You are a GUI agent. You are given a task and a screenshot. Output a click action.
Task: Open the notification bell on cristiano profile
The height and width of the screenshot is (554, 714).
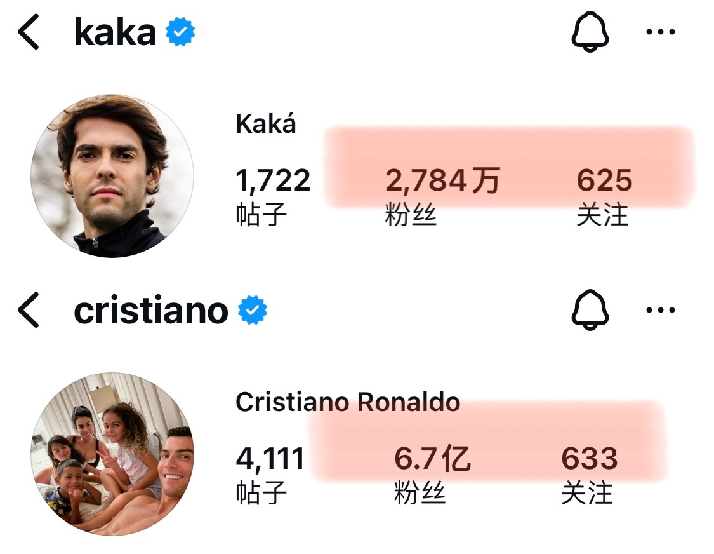point(590,309)
